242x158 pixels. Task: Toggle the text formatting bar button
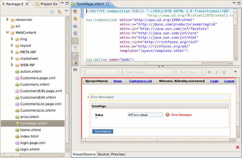pyautogui.click(x=75, y=62)
